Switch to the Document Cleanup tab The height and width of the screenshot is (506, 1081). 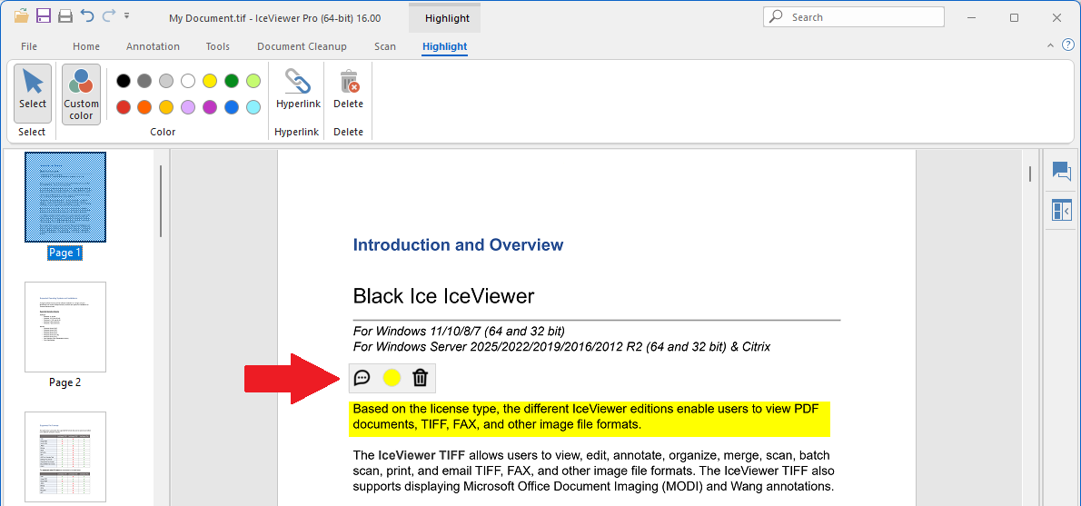click(x=302, y=47)
